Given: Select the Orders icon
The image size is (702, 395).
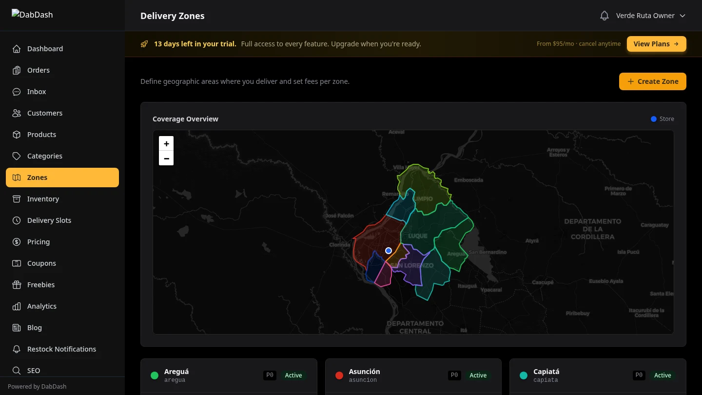Looking at the screenshot, I should [x=16, y=70].
